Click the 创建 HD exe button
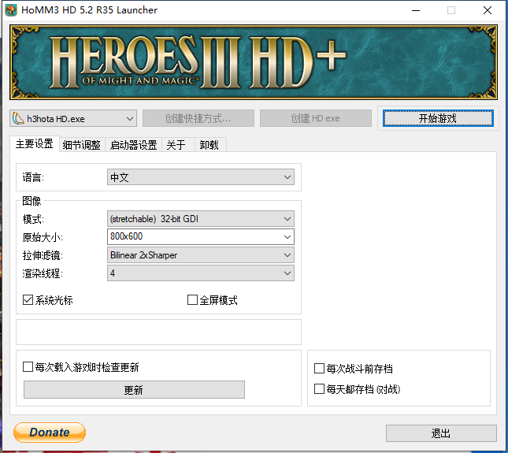 [316, 118]
